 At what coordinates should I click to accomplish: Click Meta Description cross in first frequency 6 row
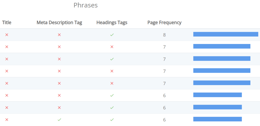pos(59,95)
